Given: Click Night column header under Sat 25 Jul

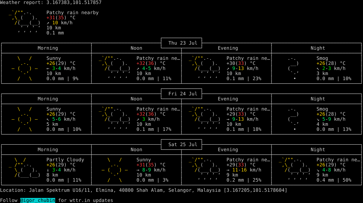Looking at the screenshot, I should [x=318, y=150].
